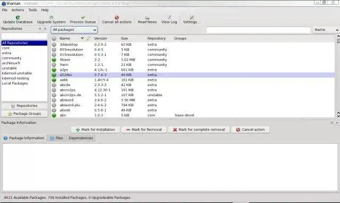This screenshot has height=203, width=340.
Task: Select the kdemod-testing repository
Action: [24, 78]
